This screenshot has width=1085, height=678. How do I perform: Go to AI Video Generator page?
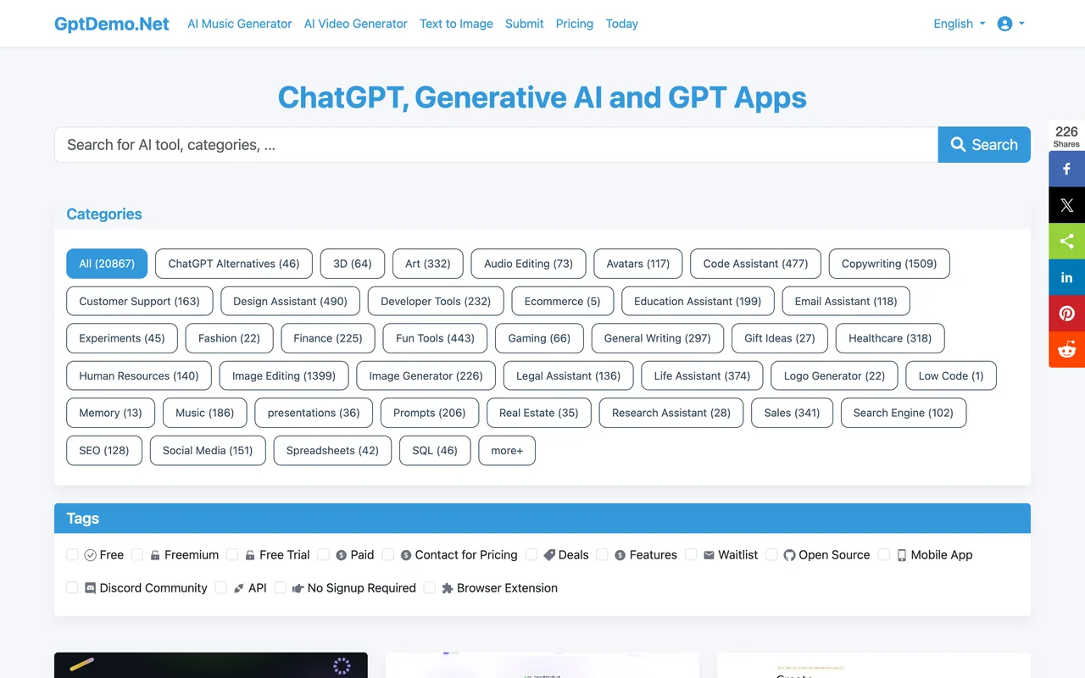point(356,24)
